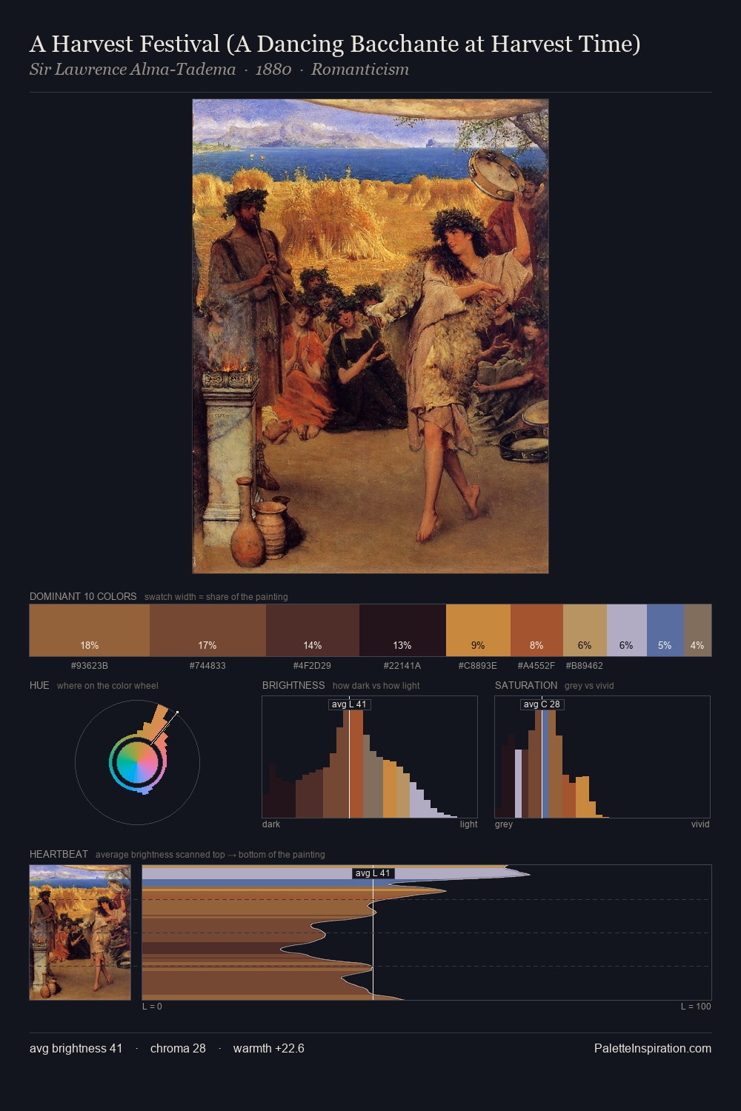Click the 'L = 100' axis label
The height and width of the screenshot is (1111, 741).
696,1007
